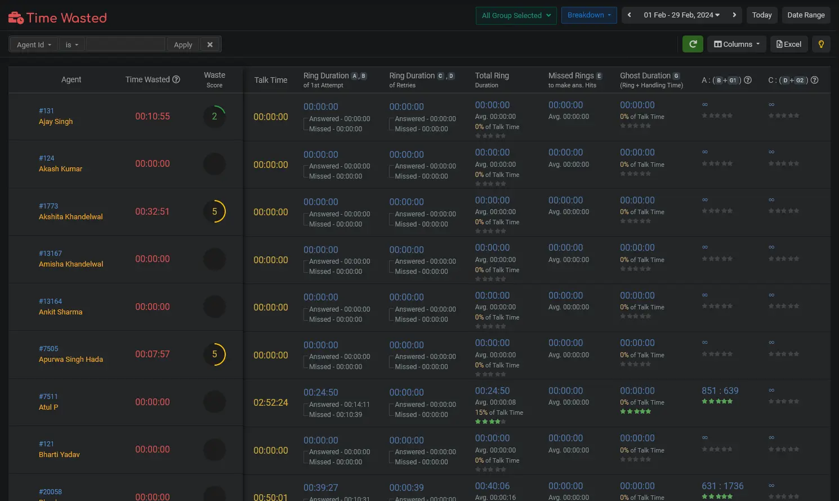The image size is (839, 501).
Task: Click empty waste score circle for Akash Kumar
Action: [215, 164]
